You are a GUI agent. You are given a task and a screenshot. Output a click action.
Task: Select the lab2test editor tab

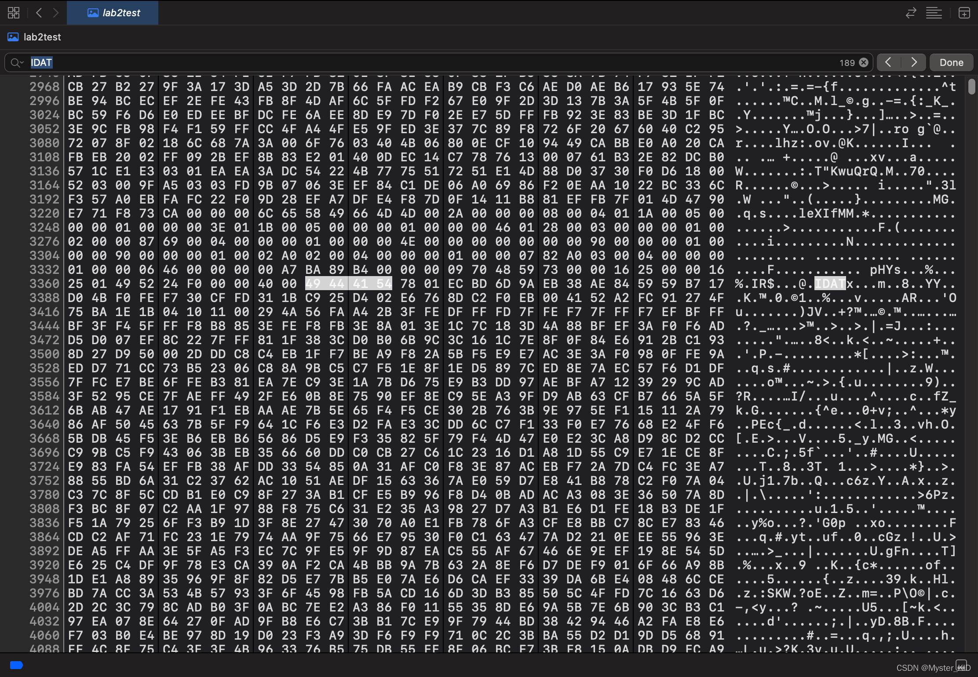pos(113,13)
